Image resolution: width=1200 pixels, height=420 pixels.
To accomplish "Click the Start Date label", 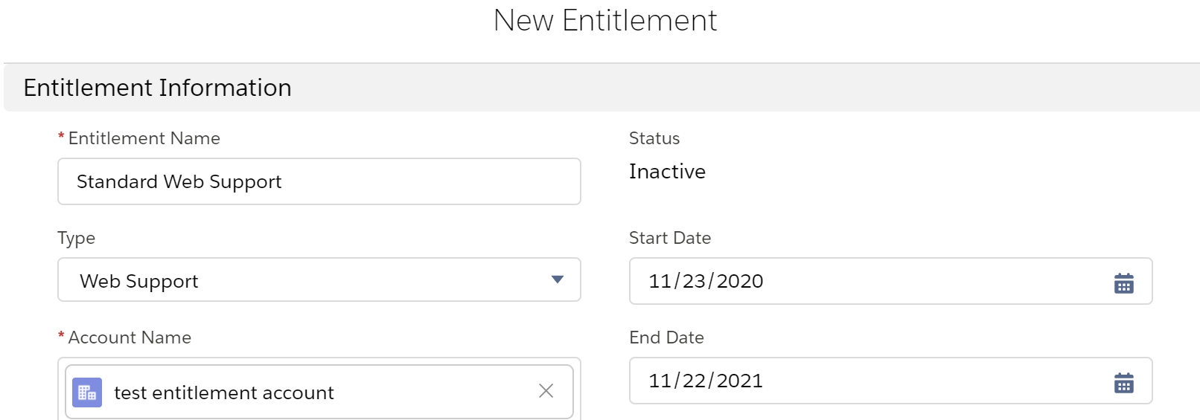I will pos(670,238).
